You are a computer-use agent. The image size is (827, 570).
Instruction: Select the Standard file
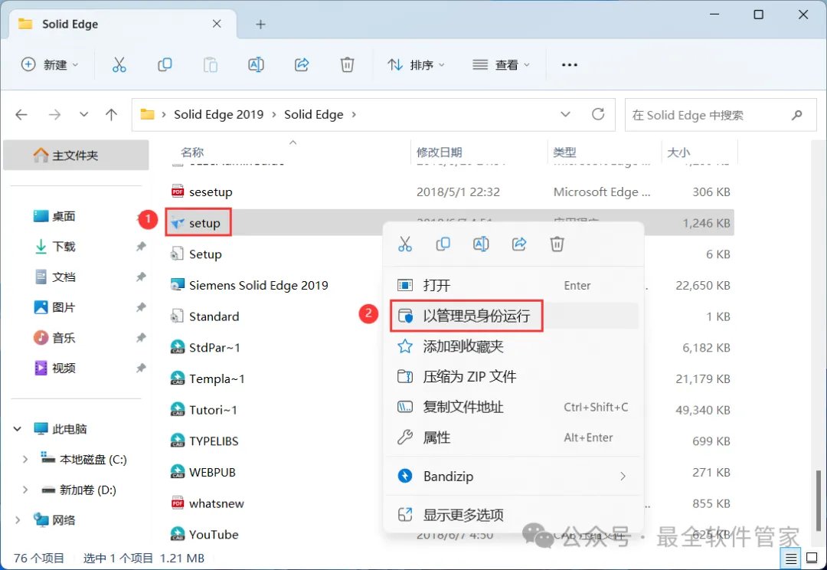pyautogui.click(x=204, y=316)
